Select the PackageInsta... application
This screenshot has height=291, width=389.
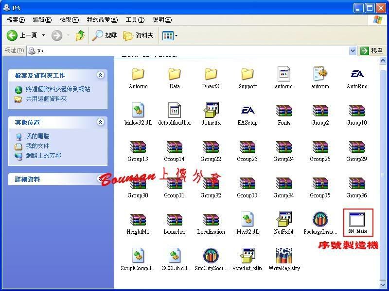tap(320, 224)
